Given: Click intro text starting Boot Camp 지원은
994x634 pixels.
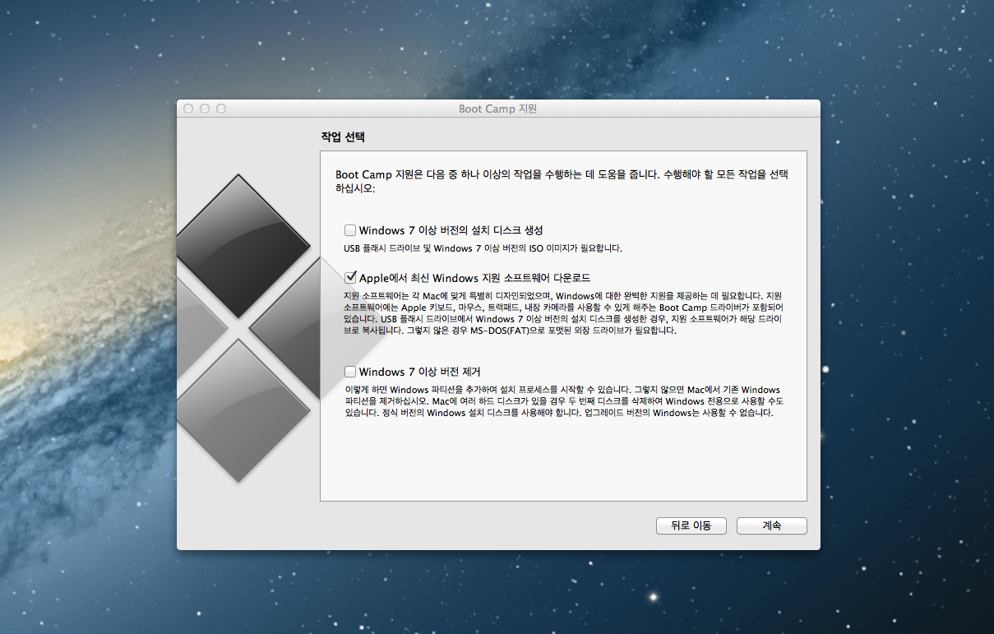Looking at the screenshot, I should tap(562, 182).
